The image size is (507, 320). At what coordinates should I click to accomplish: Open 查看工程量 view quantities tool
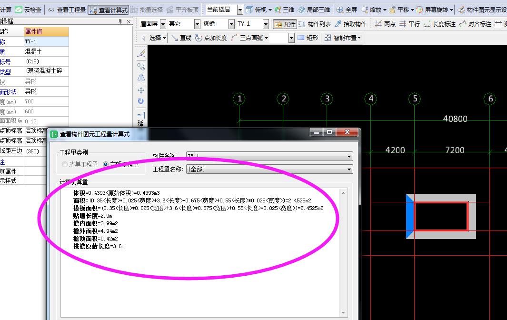click(67, 10)
